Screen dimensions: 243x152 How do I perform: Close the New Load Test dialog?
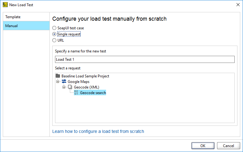(x=238, y=5)
